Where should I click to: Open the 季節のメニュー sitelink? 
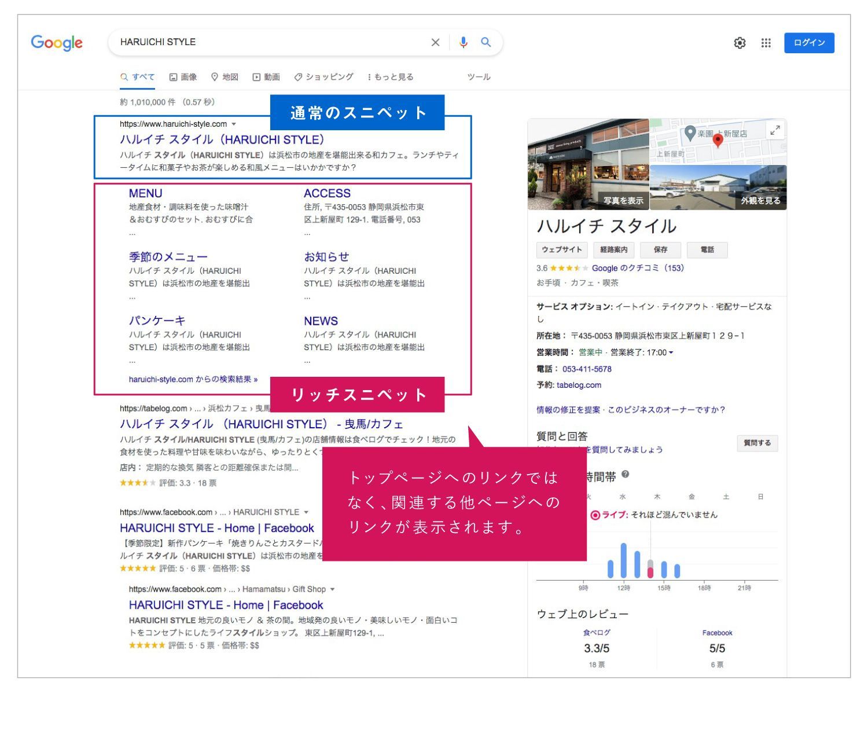(168, 257)
